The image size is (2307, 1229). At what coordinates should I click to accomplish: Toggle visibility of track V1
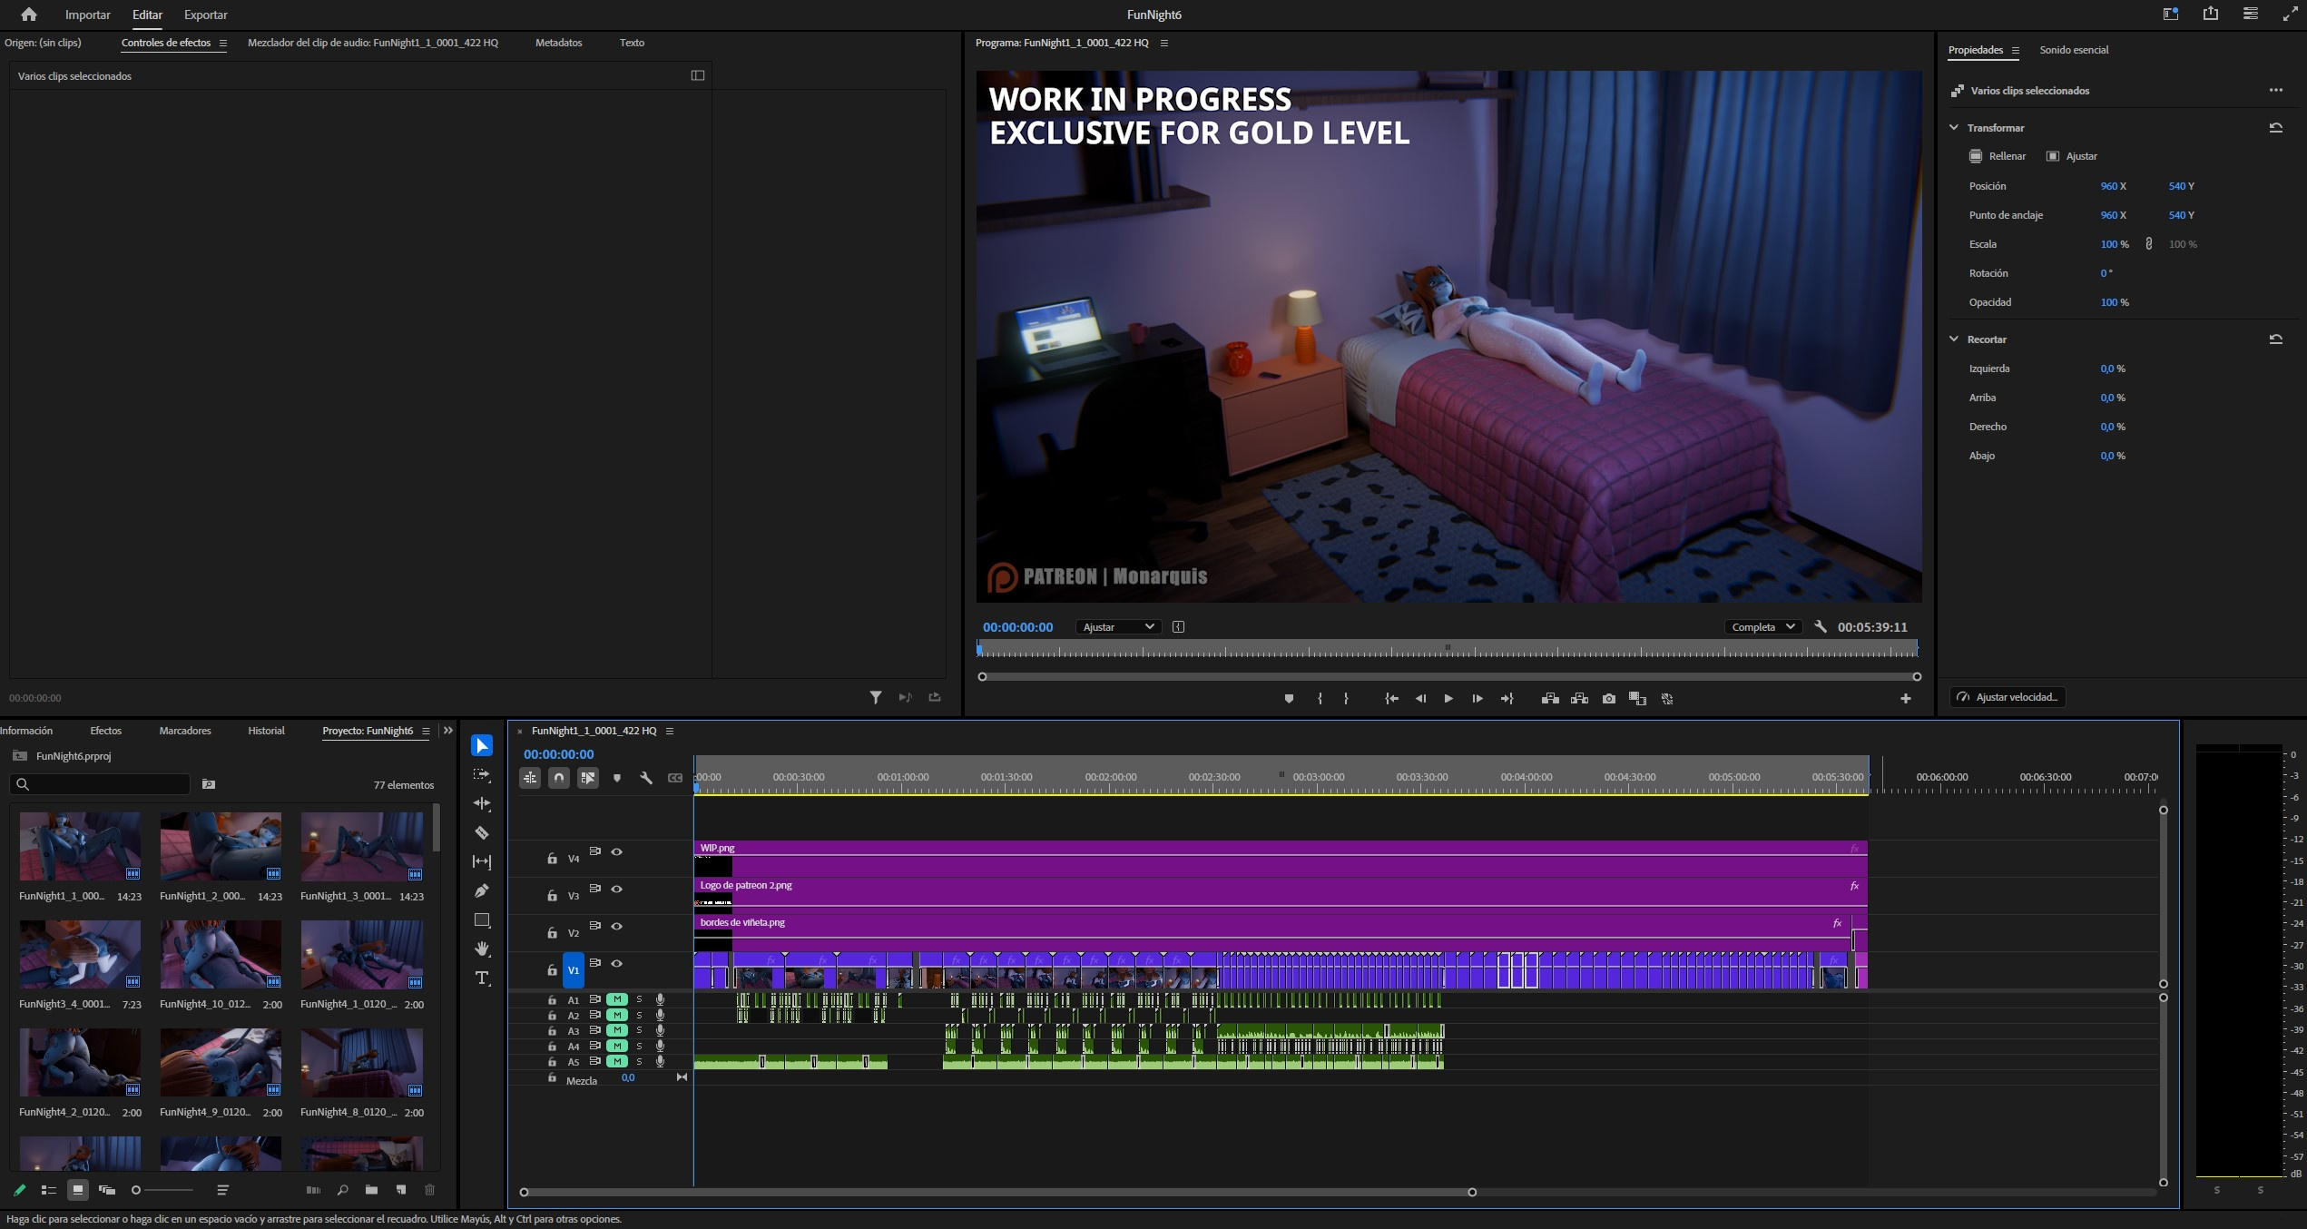[617, 963]
